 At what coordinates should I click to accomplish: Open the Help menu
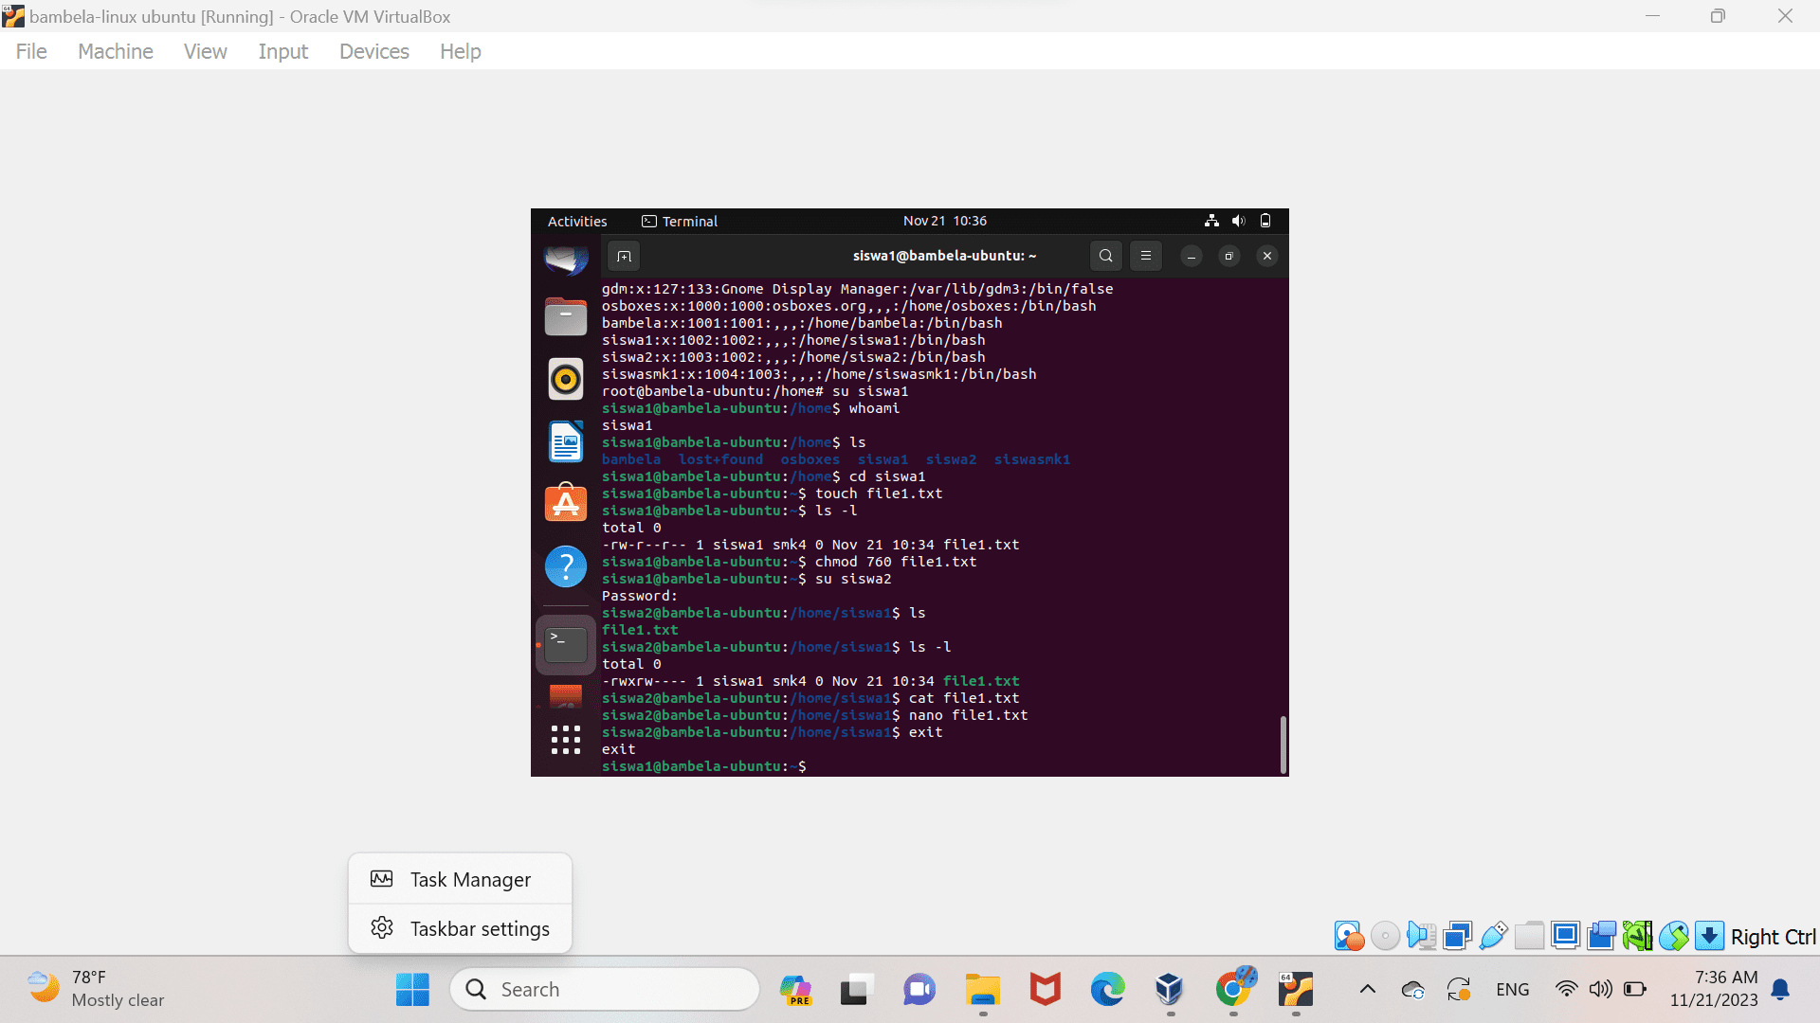460,51
